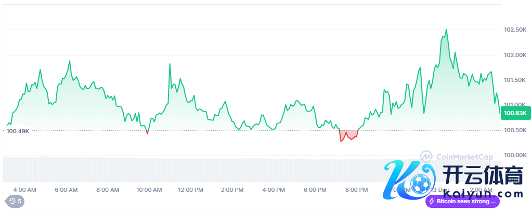Image resolution: width=531 pixels, height=211 pixels.
Task: Click the 100.00K price axis label
Action: click(x=516, y=155)
